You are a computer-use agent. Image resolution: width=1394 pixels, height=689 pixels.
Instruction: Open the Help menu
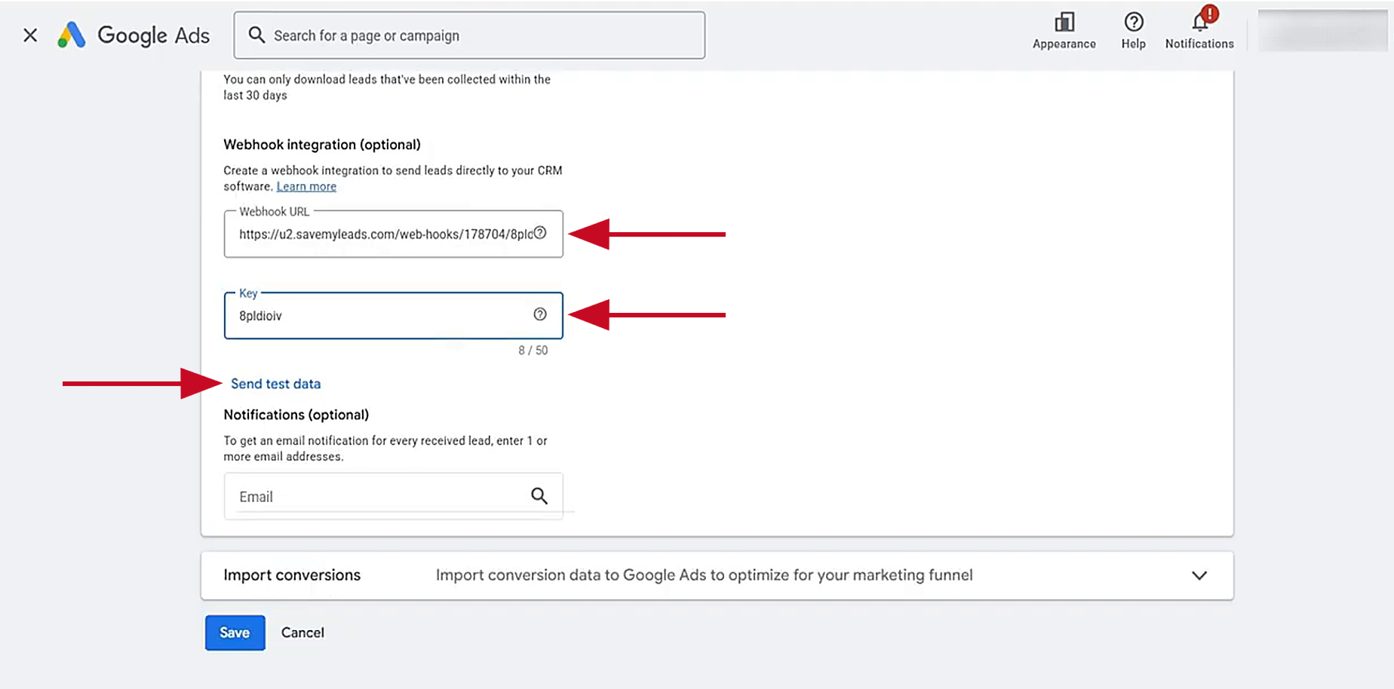coord(1133,32)
